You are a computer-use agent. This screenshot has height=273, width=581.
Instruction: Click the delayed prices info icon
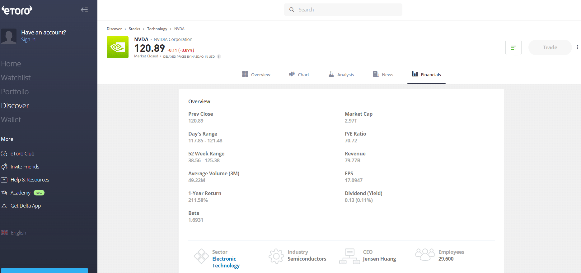(219, 56)
